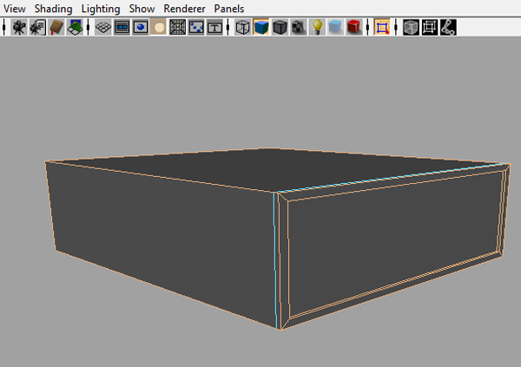Click the Image Plane icon

(75, 27)
